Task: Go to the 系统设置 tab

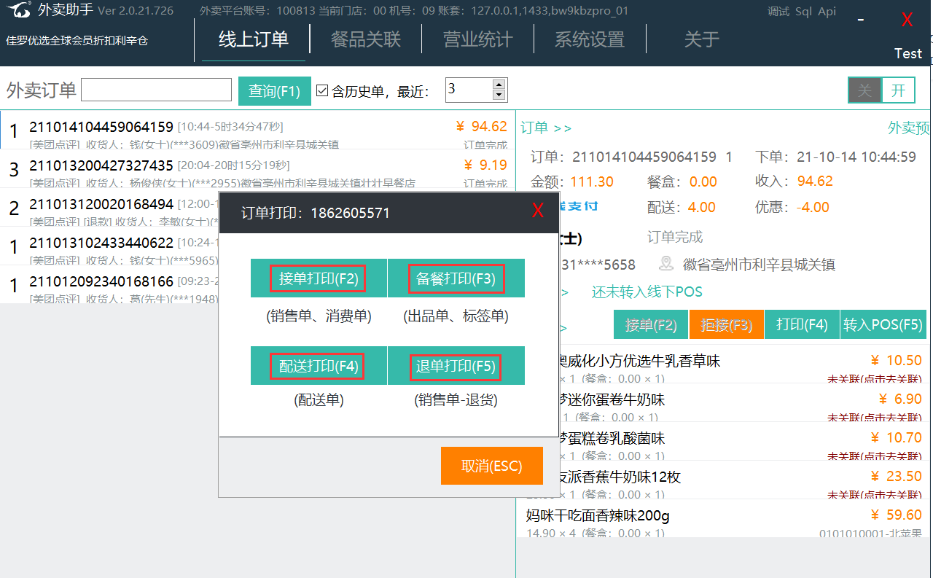Action: [590, 39]
